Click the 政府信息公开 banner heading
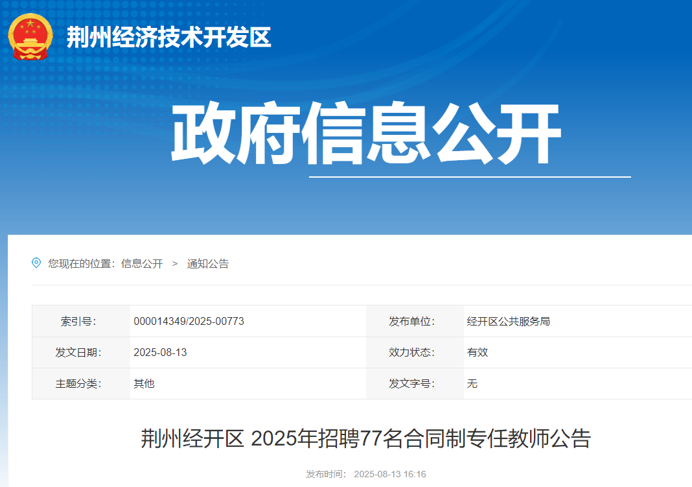 pyautogui.click(x=366, y=134)
